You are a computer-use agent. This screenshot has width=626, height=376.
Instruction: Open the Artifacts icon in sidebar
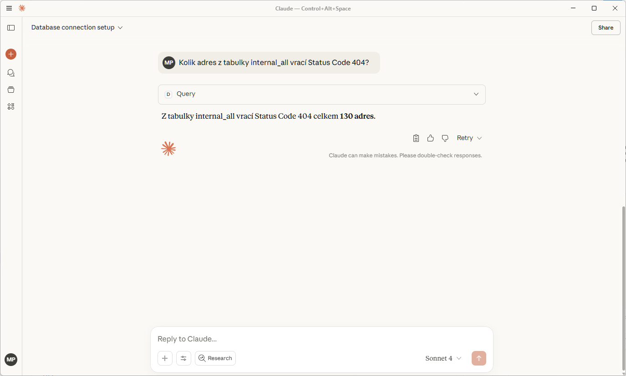[x=11, y=106]
